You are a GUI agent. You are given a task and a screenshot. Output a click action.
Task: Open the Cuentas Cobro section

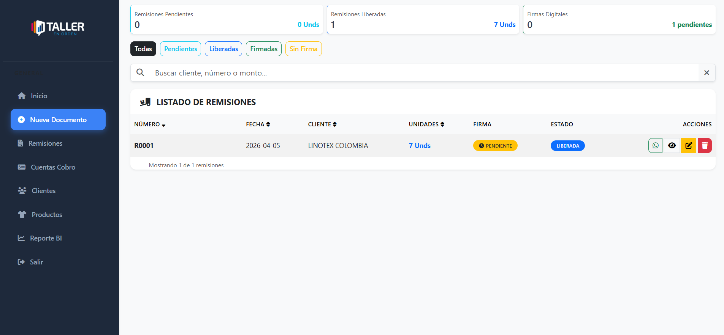pos(52,167)
